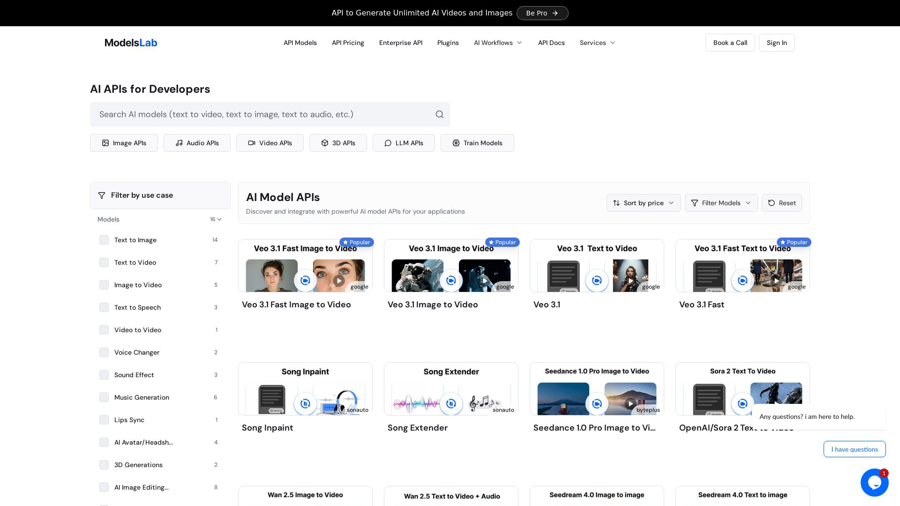Click the Reset circular arrow icon
Screen dimensions: 900x506
click(x=772, y=203)
